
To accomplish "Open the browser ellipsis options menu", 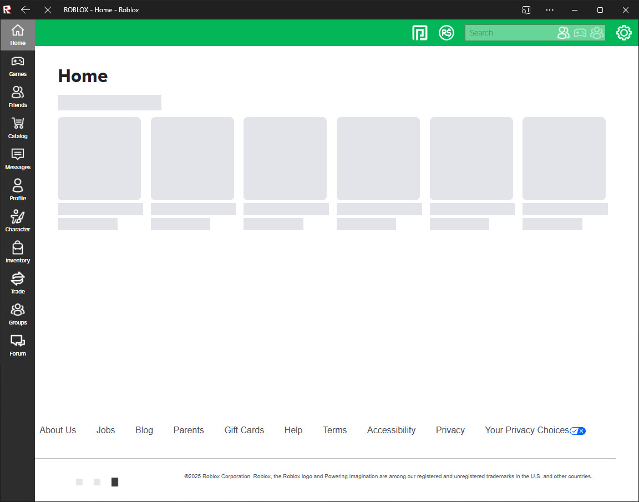I will tap(550, 9).
